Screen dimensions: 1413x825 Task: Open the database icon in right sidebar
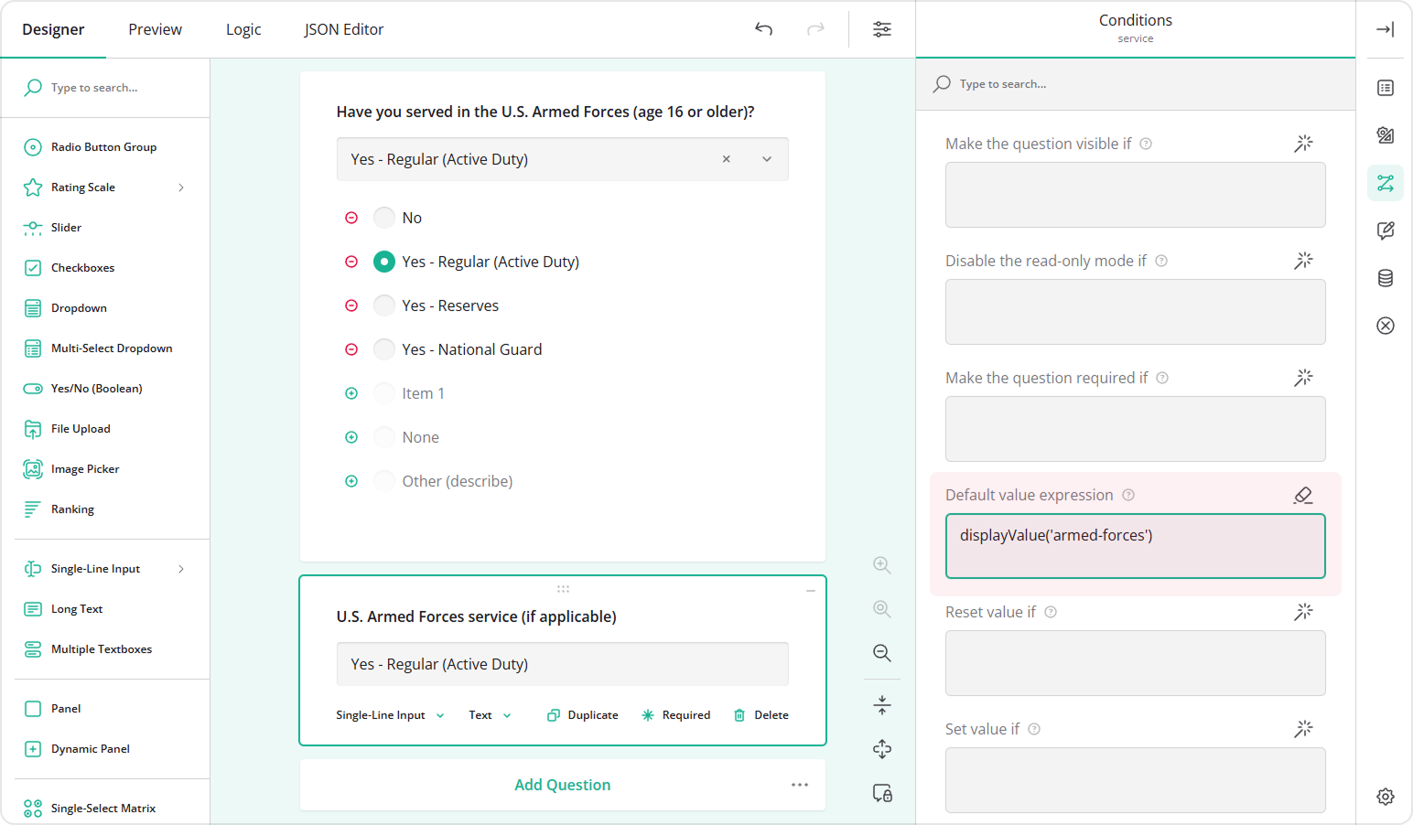click(1385, 278)
